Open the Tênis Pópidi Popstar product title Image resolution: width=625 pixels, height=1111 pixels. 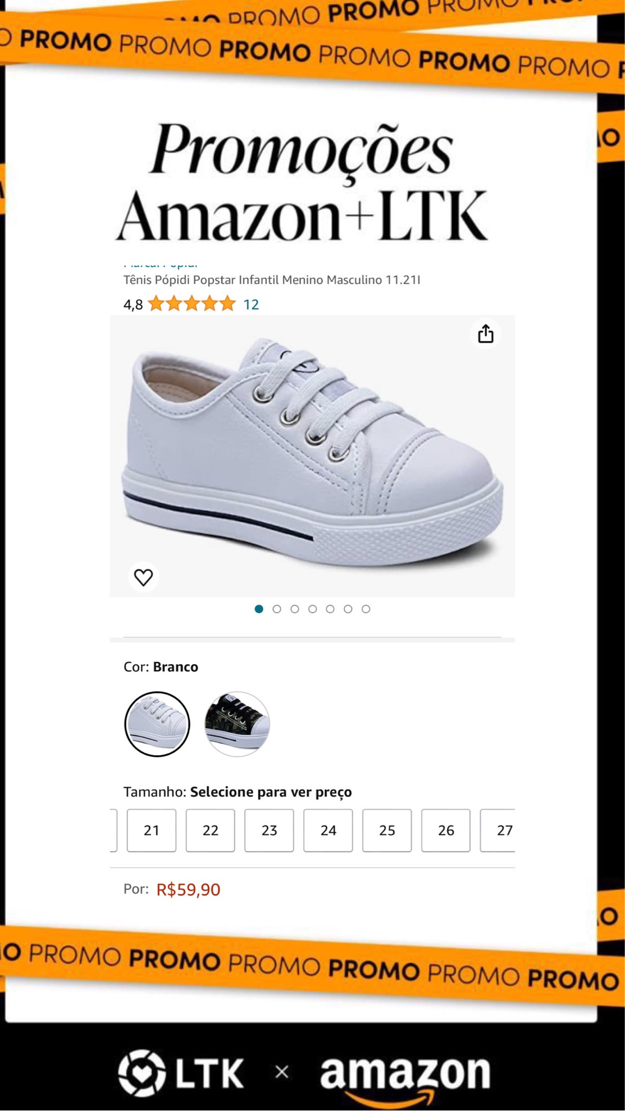(x=272, y=280)
